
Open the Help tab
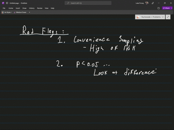[53, 8]
